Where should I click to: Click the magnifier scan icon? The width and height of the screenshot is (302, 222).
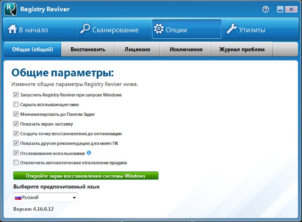coord(84,30)
